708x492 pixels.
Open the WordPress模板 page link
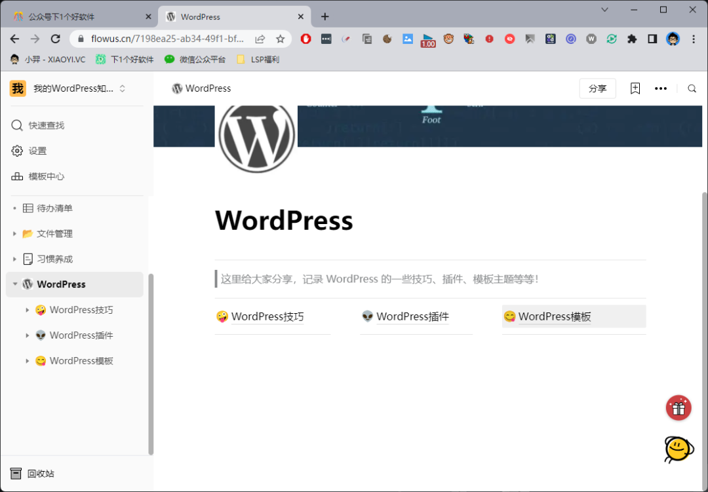(x=555, y=316)
